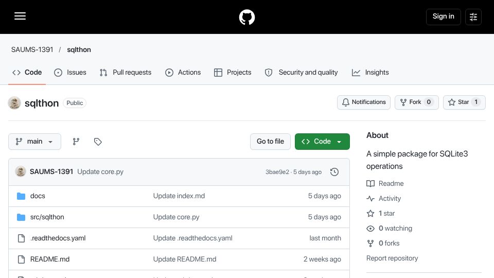Viewport: 494px width, 278px height.
Task: Open README.md file
Action: pyautogui.click(x=50, y=259)
